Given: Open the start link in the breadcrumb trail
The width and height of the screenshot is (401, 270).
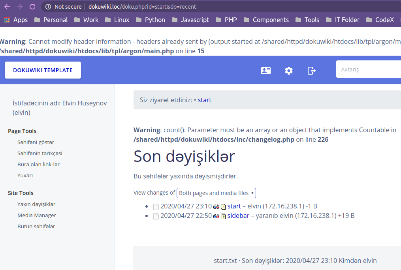Looking at the screenshot, I should click(204, 100).
